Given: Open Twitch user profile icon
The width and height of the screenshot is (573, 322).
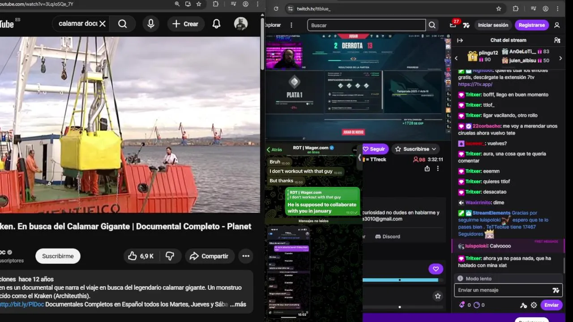Looking at the screenshot, I should [557, 25].
